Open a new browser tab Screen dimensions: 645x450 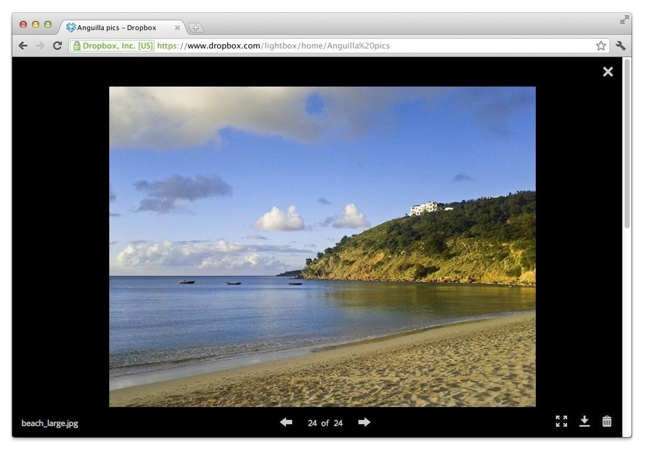click(x=195, y=27)
